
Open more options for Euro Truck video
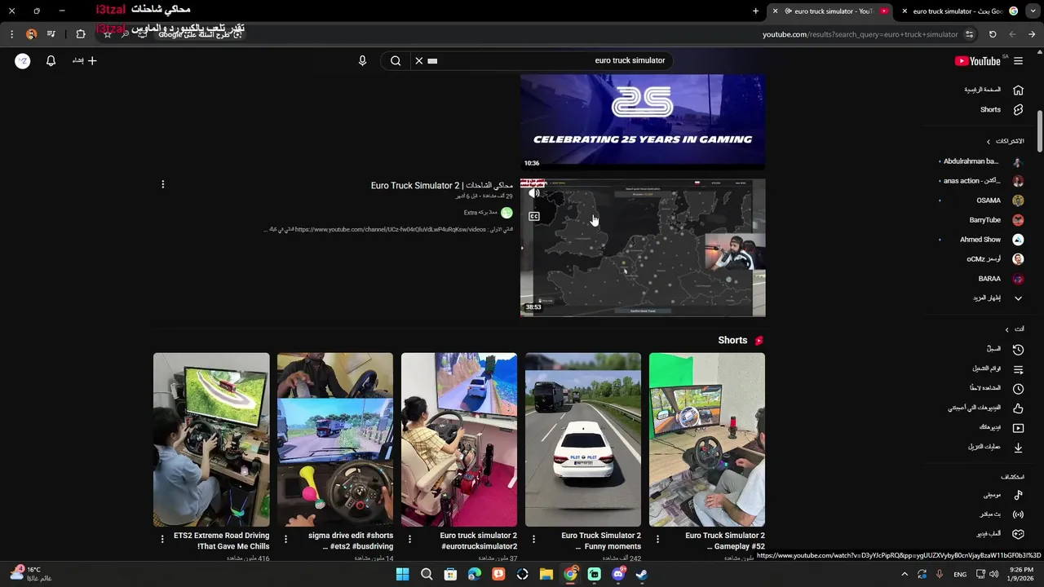[162, 185]
